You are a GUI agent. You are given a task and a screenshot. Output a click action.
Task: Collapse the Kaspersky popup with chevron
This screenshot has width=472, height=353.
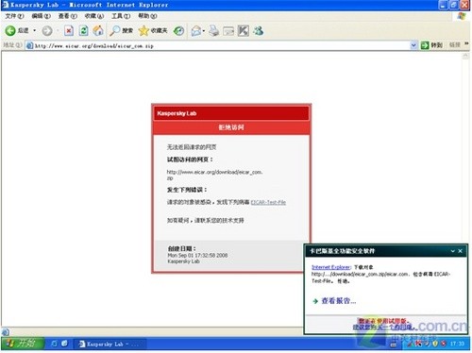[453, 251]
